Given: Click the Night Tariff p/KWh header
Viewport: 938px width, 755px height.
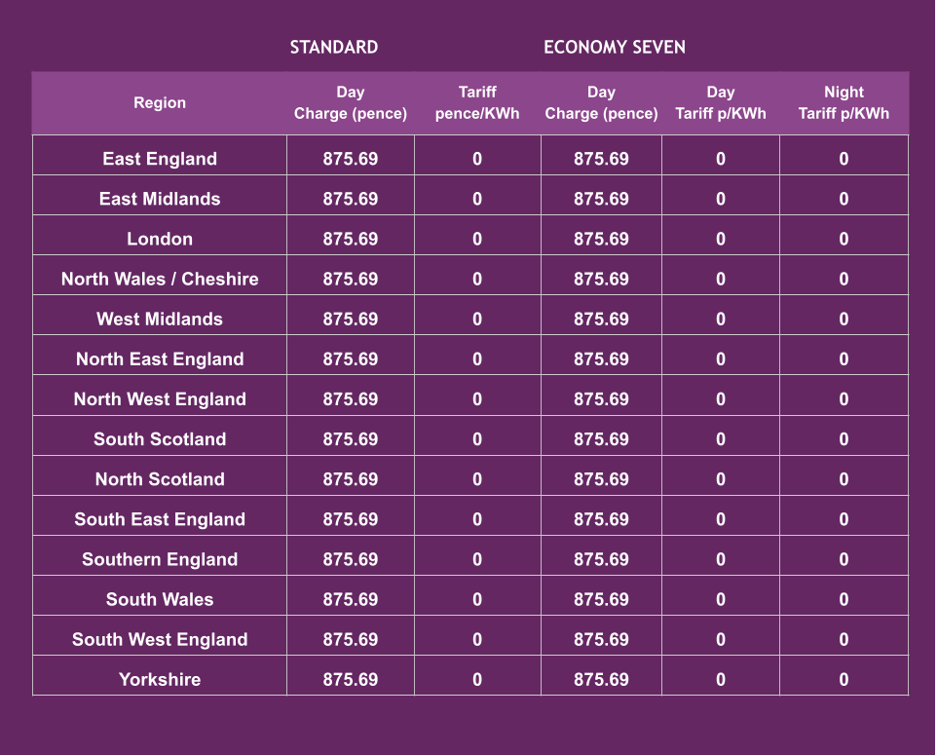Looking at the screenshot, I should coord(844,102).
